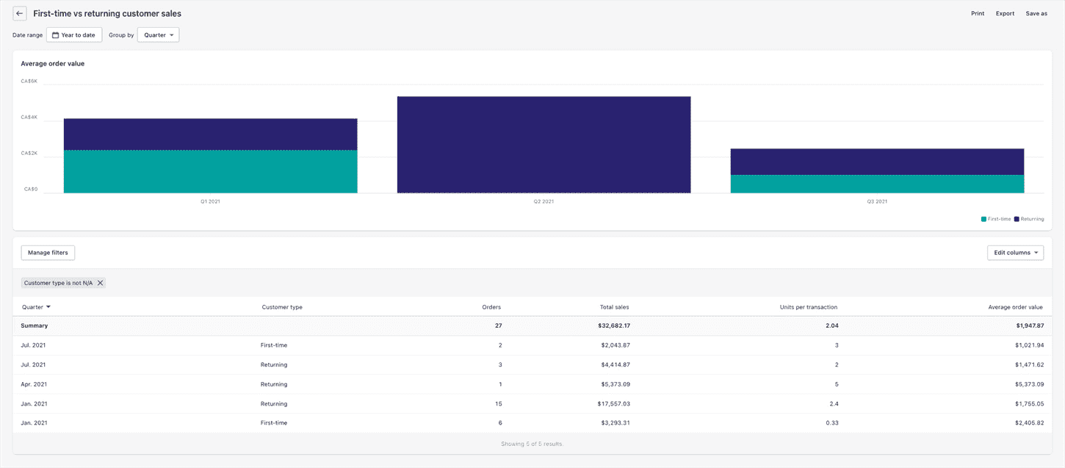The width and height of the screenshot is (1065, 468).
Task: Export the report
Action: pos(1005,13)
